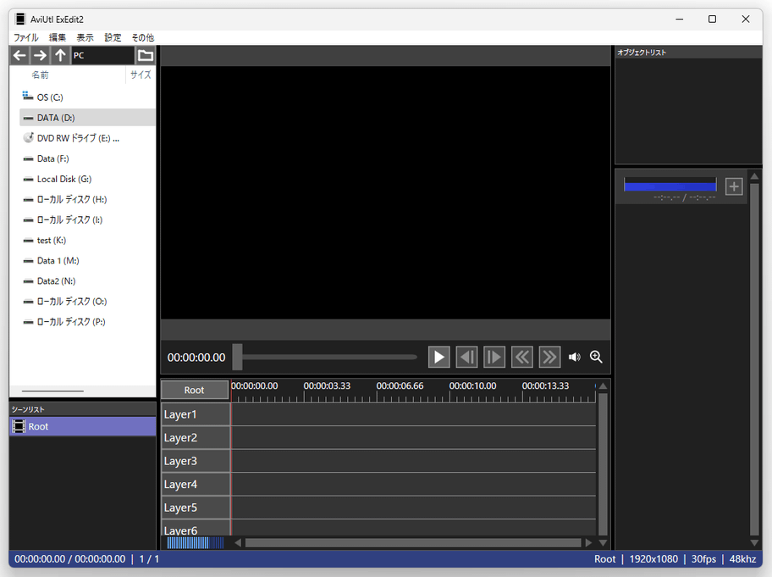Image resolution: width=772 pixels, height=577 pixels.
Task: Select the Data 1 (M:) drive
Action: pos(87,261)
